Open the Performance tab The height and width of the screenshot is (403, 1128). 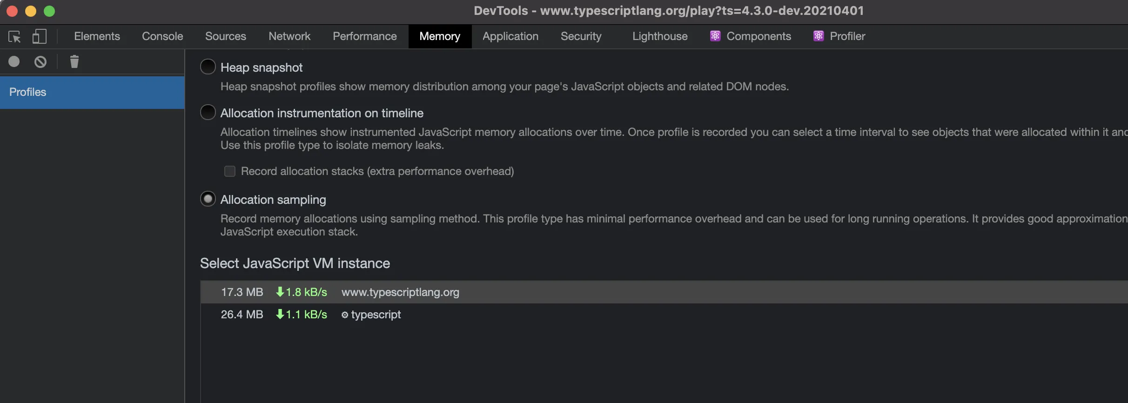(364, 36)
